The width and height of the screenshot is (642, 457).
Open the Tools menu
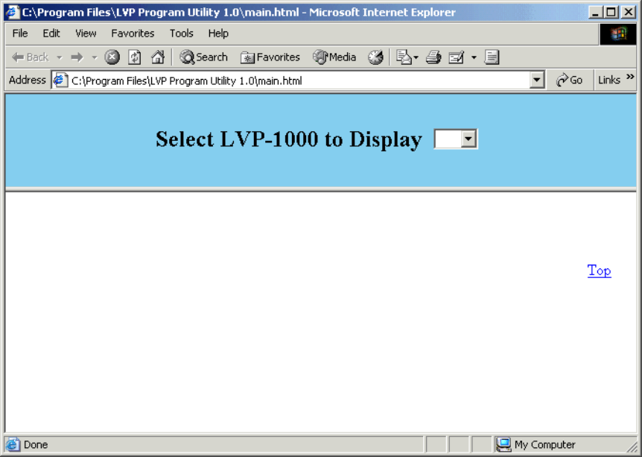(x=182, y=34)
